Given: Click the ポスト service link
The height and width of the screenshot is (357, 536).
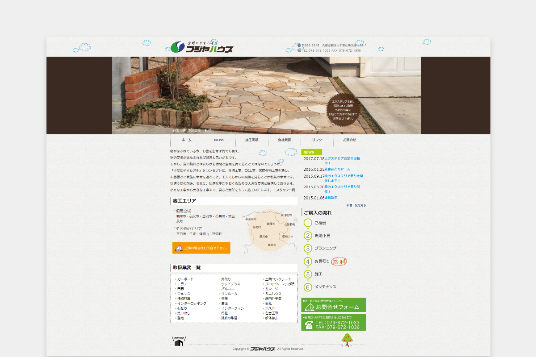Looking at the screenshot, I should coord(270,308).
